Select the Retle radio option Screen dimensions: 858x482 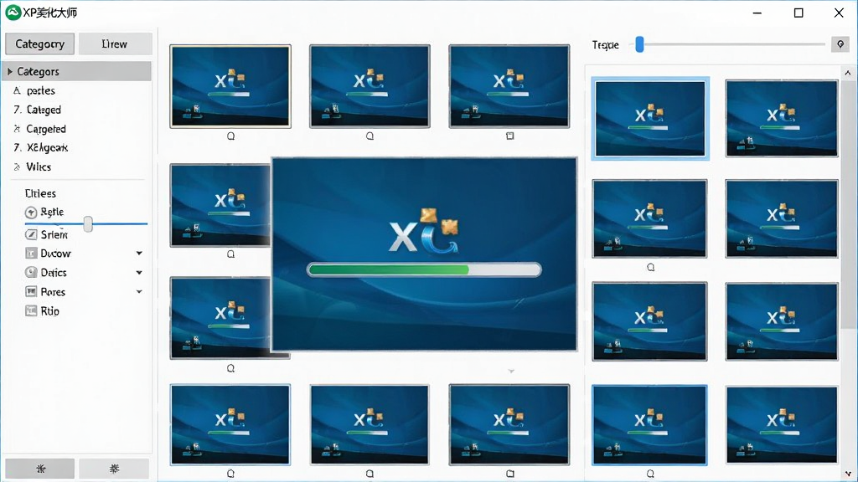pyautogui.click(x=31, y=212)
